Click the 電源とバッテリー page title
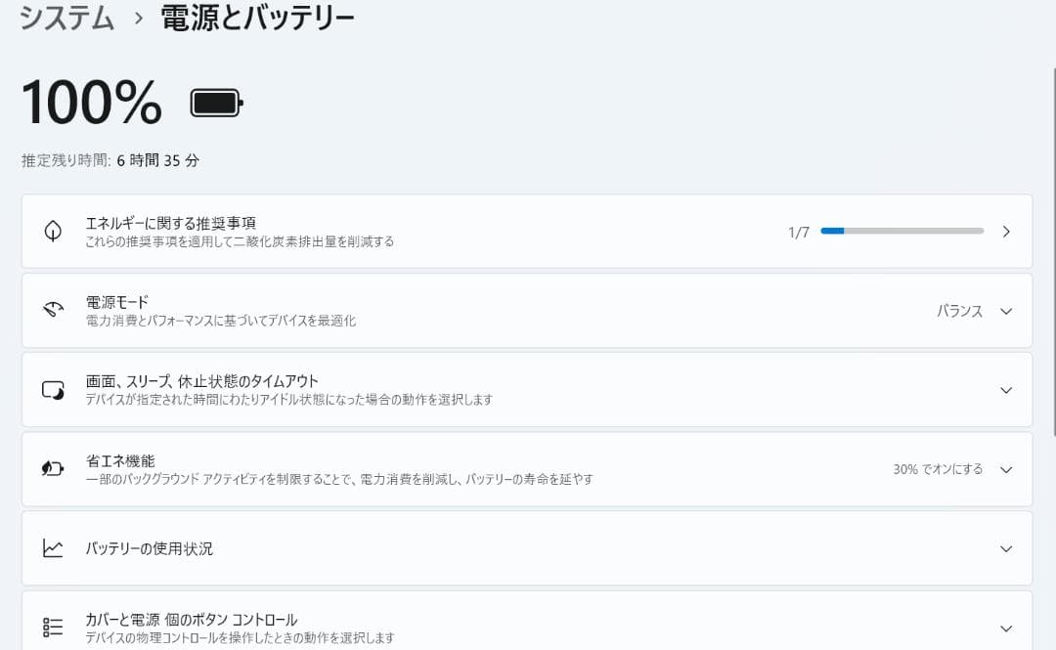 257,18
